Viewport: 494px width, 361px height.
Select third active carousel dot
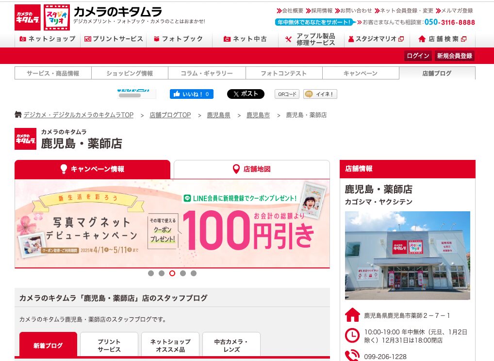(172, 273)
